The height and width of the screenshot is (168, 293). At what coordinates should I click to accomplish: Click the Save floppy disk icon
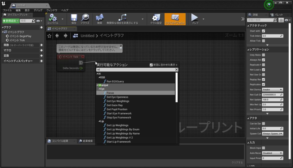(x=74, y=17)
